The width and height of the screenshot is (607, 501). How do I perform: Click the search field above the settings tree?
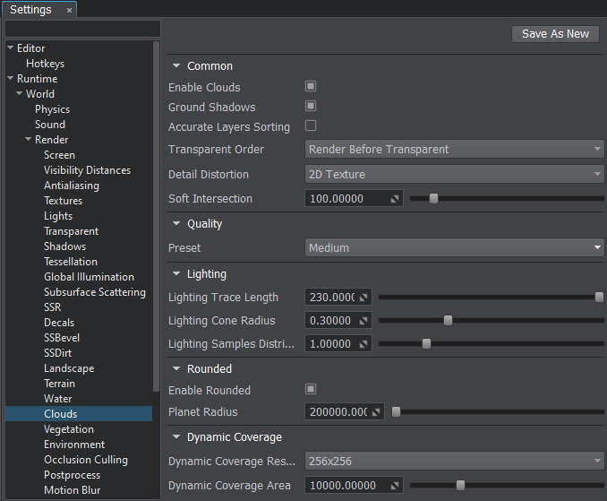tap(82, 29)
